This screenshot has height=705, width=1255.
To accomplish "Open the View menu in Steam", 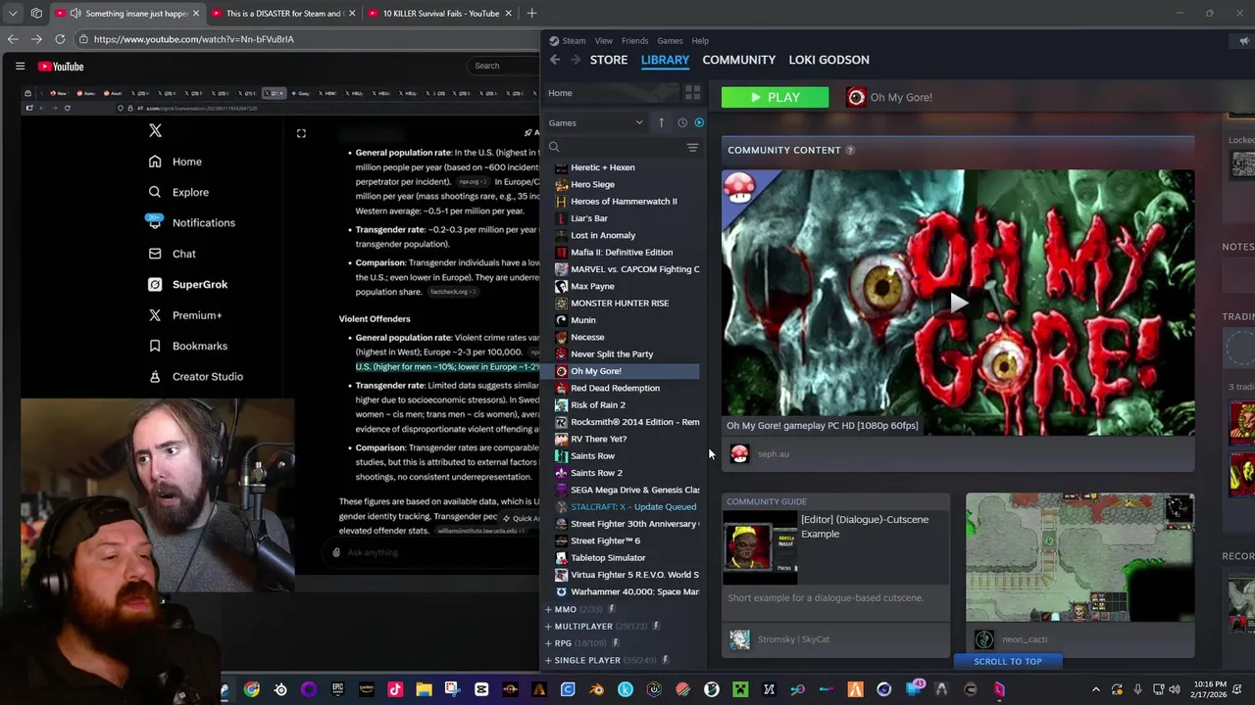I will click(603, 40).
